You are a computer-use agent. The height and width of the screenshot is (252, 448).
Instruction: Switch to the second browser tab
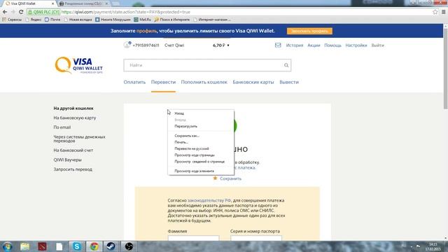[83, 3]
